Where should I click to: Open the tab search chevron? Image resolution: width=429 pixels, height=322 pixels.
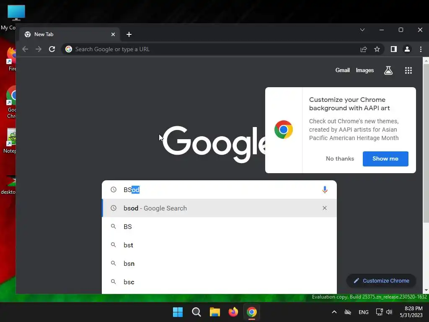click(362, 30)
